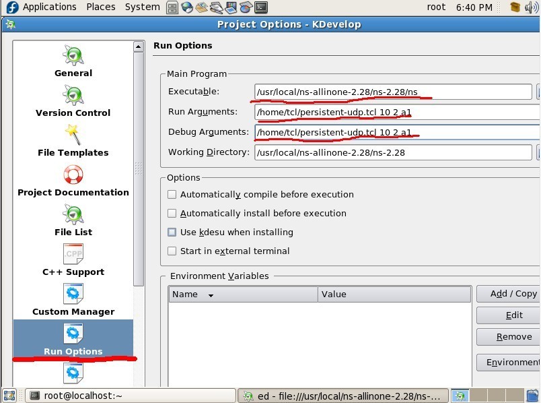The image size is (541, 403).
Task: Adjust the system volume control
Action: tap(531, 7)
